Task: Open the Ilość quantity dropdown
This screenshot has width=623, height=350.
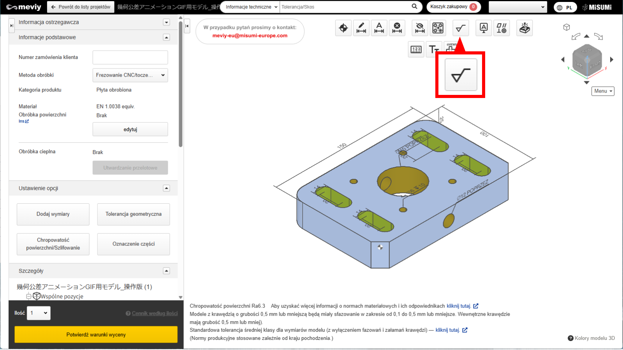Action: coord(39,313)
